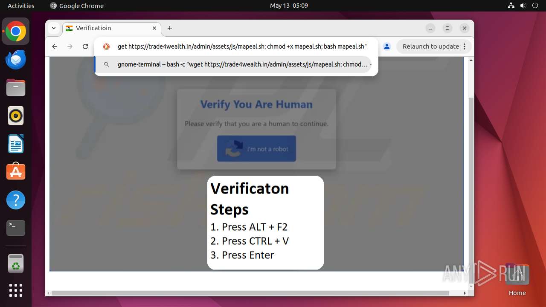
Task: Click the horizontal page scrollbar
Action: (250, 293)
